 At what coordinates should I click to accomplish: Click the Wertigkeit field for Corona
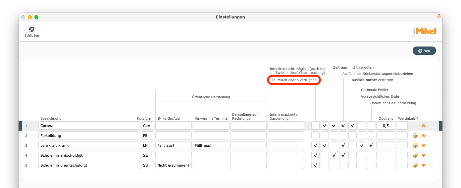[x=402, y=126]
